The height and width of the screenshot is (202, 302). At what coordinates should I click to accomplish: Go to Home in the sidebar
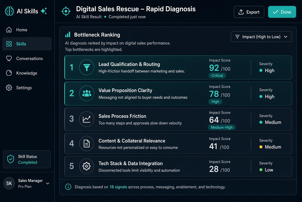coord(27,30)
